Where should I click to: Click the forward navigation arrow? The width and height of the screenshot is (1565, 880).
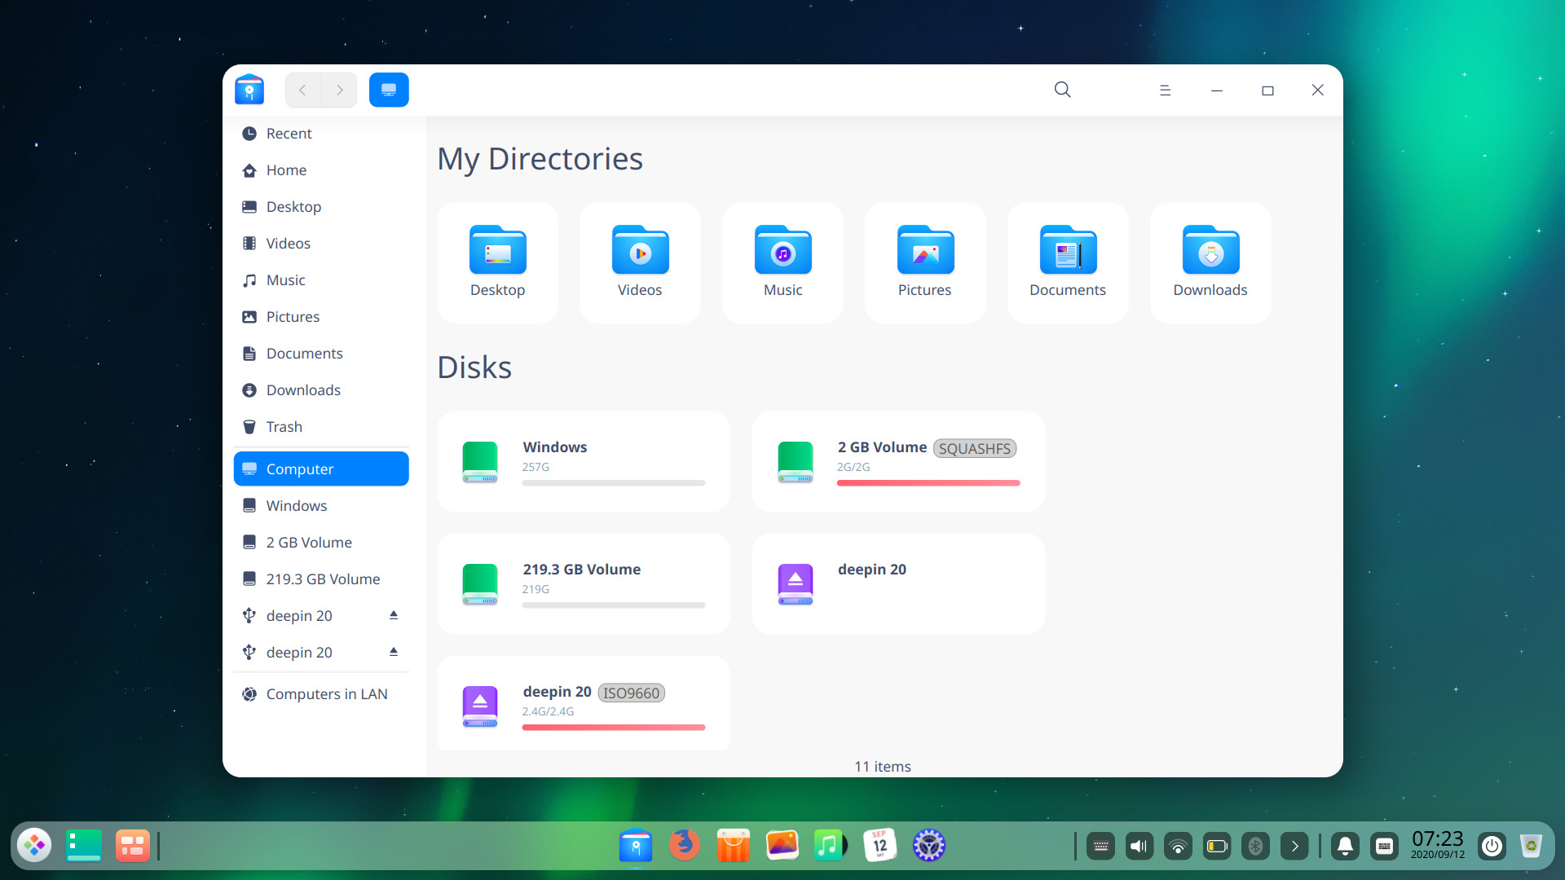pos(340,90)
